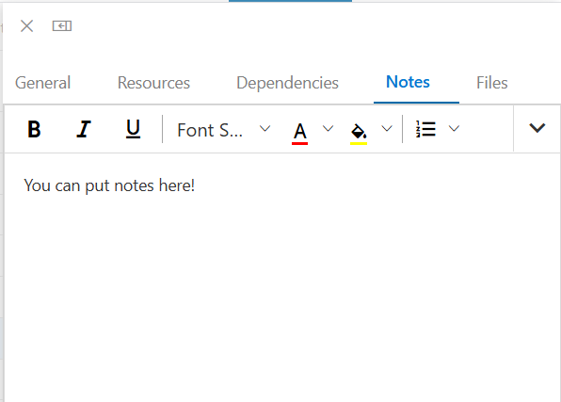The image size is (561, 402).
Task: Insert a numbered list
Action: click(425, 129)
